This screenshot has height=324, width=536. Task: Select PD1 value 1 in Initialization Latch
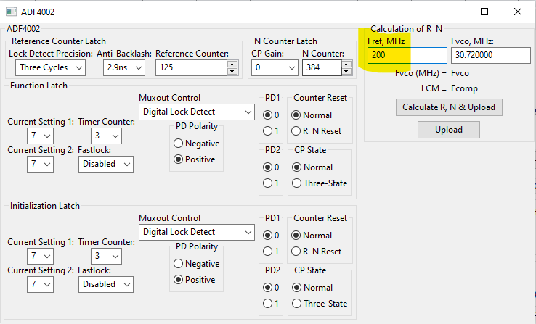click(x=271, y=252)
